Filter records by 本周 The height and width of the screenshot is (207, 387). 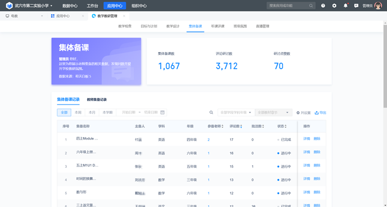[78, 112]
